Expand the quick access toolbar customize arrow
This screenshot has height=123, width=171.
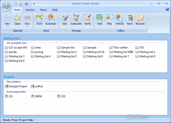[x=34, y=4]
